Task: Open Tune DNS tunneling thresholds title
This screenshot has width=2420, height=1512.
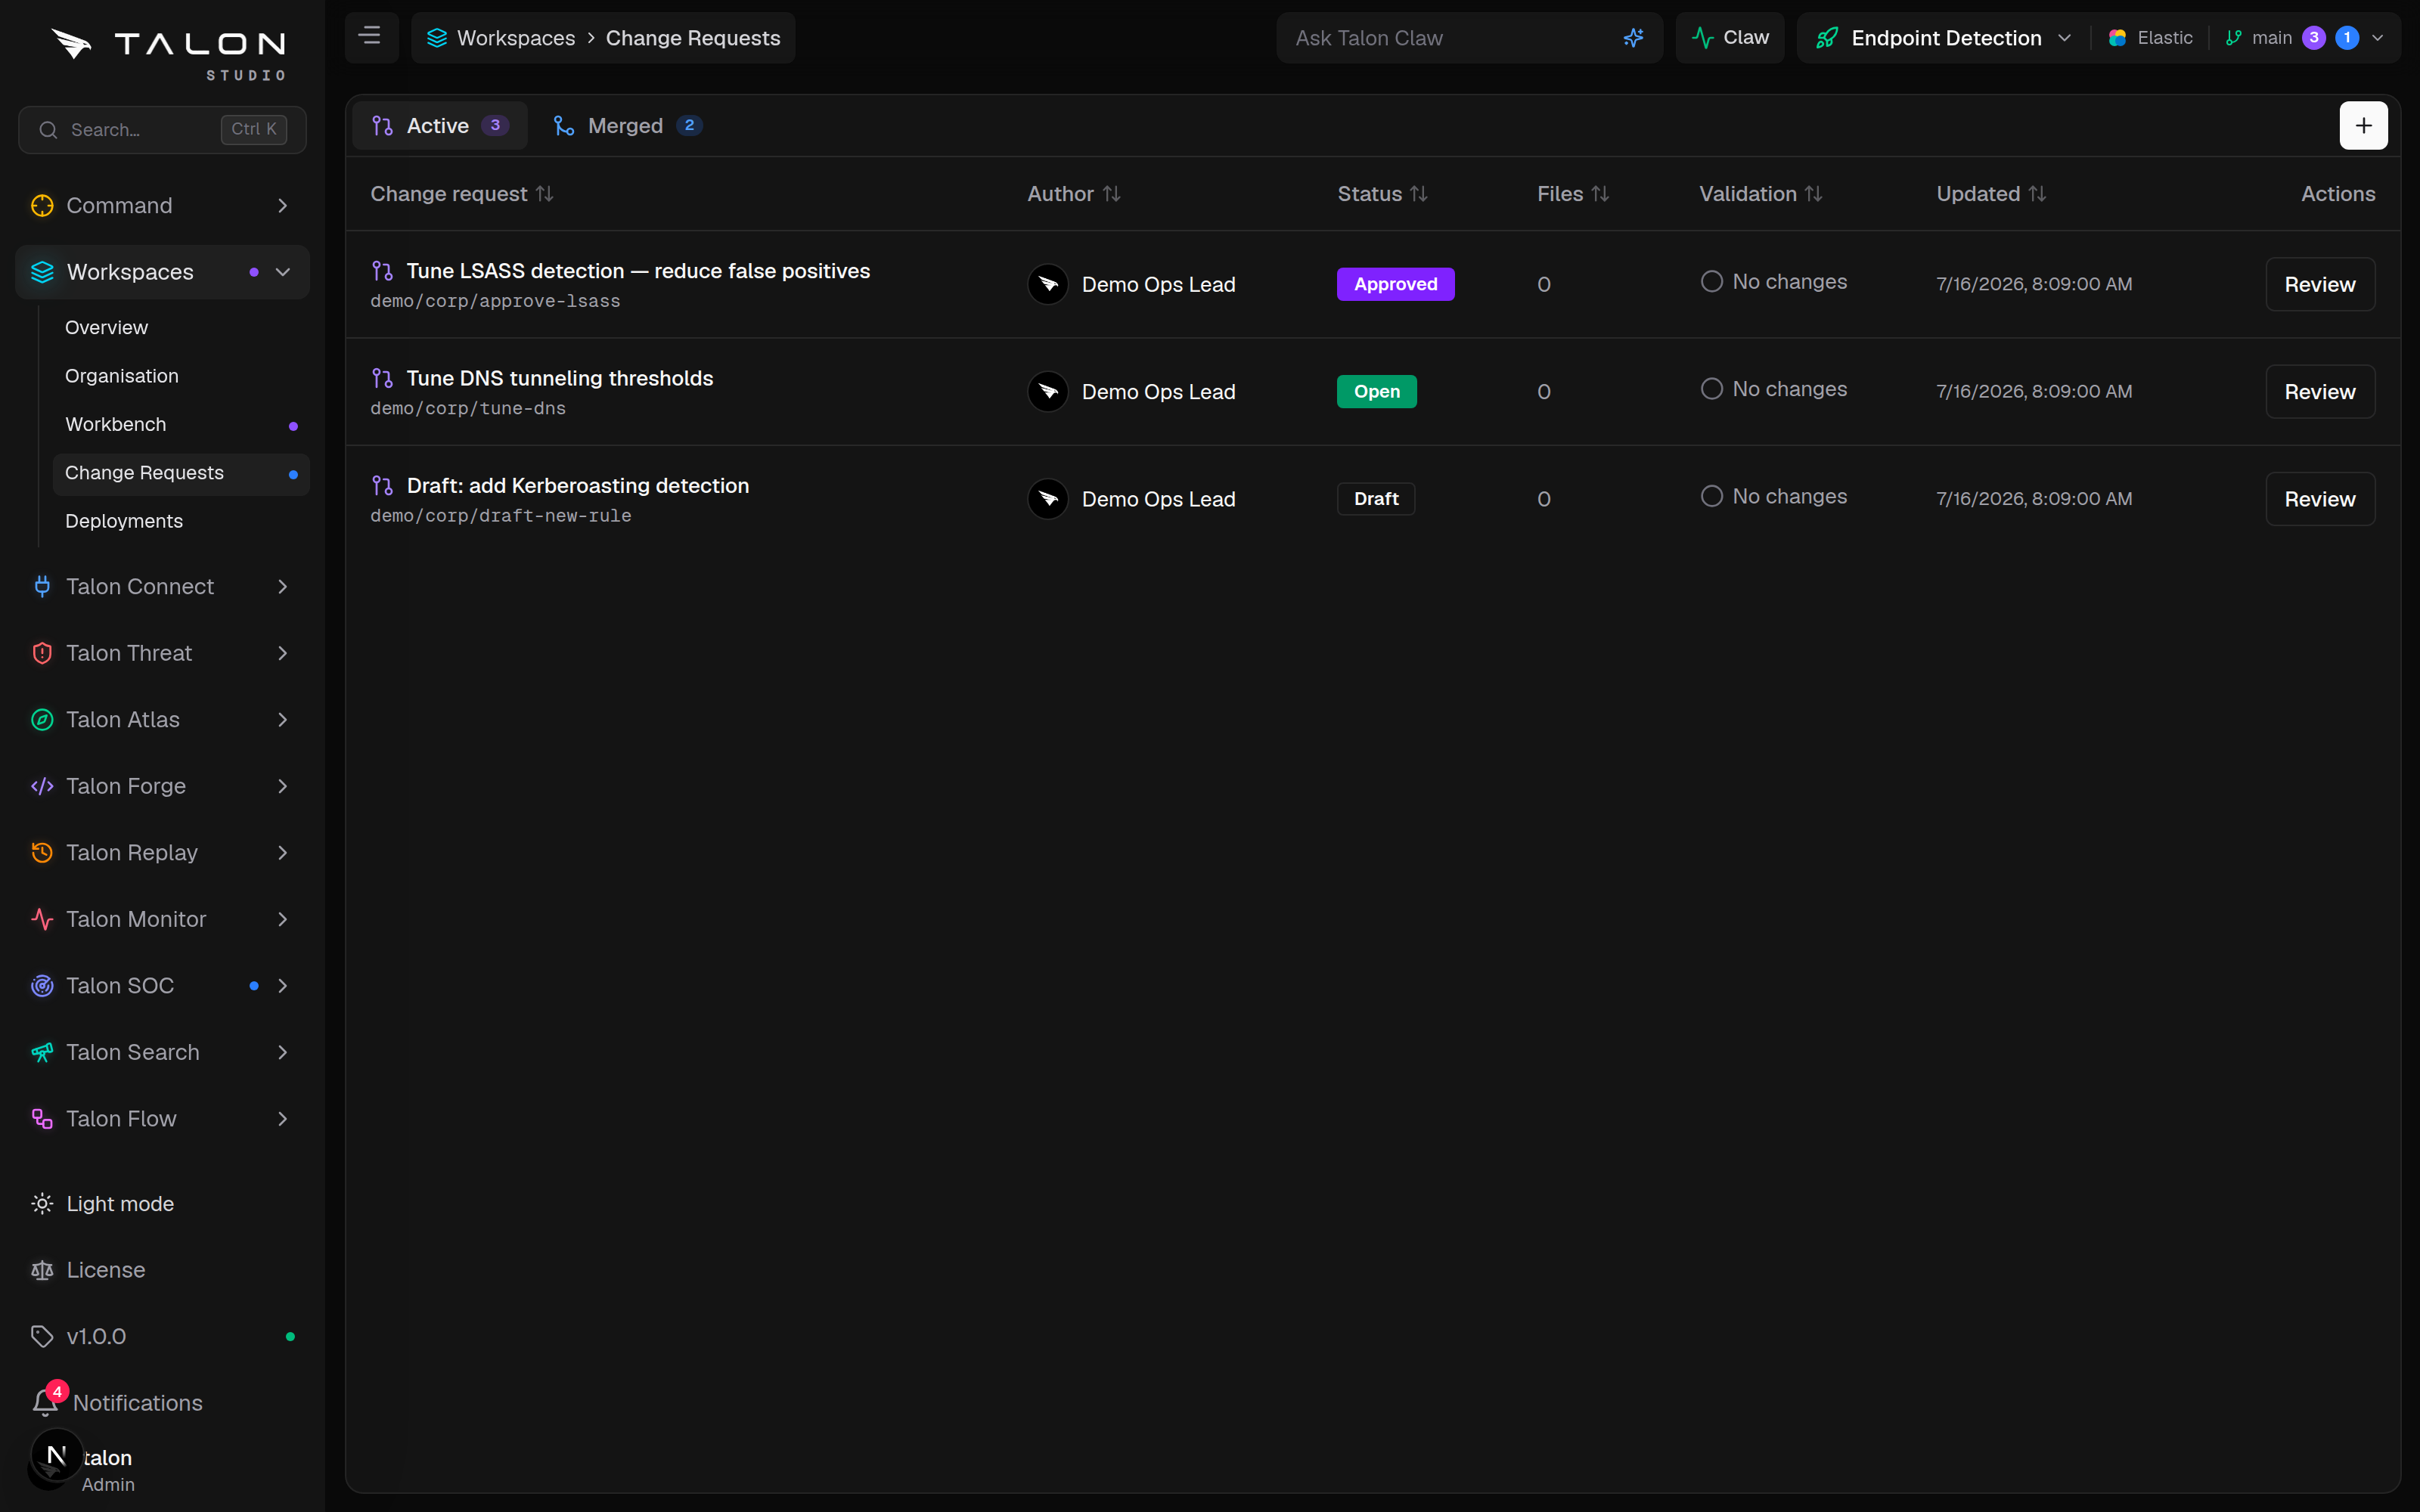Action: coord(560,378)
